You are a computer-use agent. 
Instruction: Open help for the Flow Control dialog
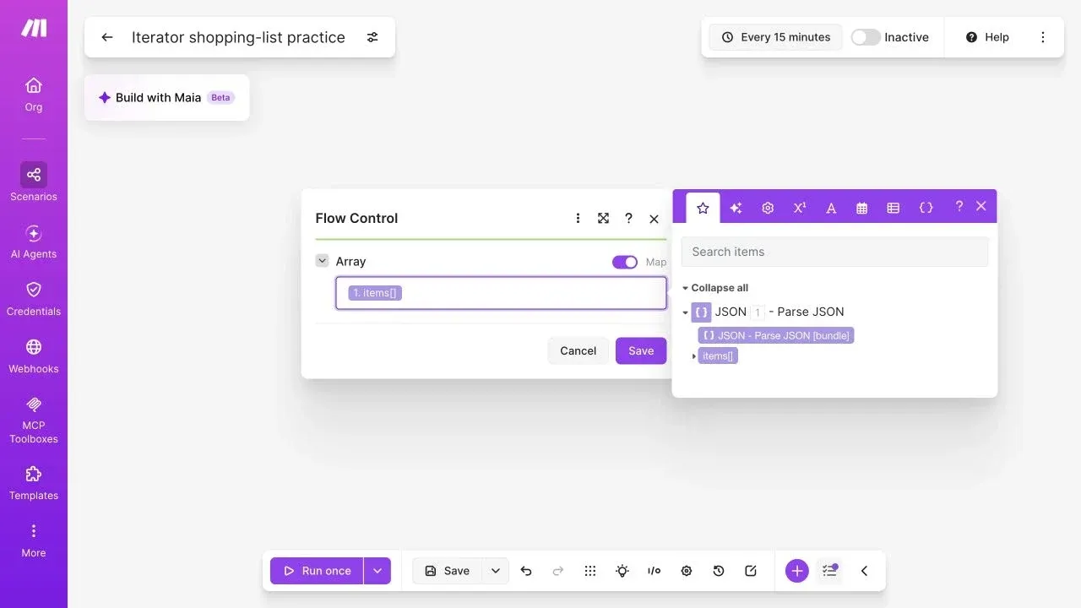pyautogui.click(x=628, y=219)
